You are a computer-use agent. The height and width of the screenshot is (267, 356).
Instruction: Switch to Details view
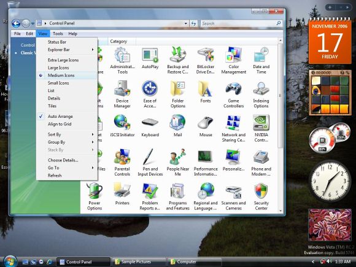coord(67,99)
